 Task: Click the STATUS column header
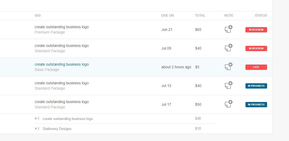pos(261,16)
